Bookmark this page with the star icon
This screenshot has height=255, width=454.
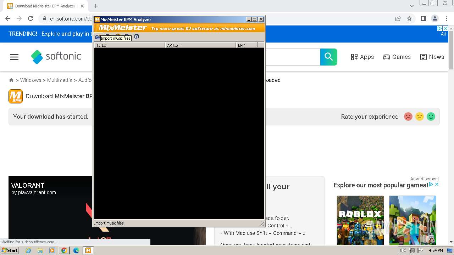coord(409,18)
